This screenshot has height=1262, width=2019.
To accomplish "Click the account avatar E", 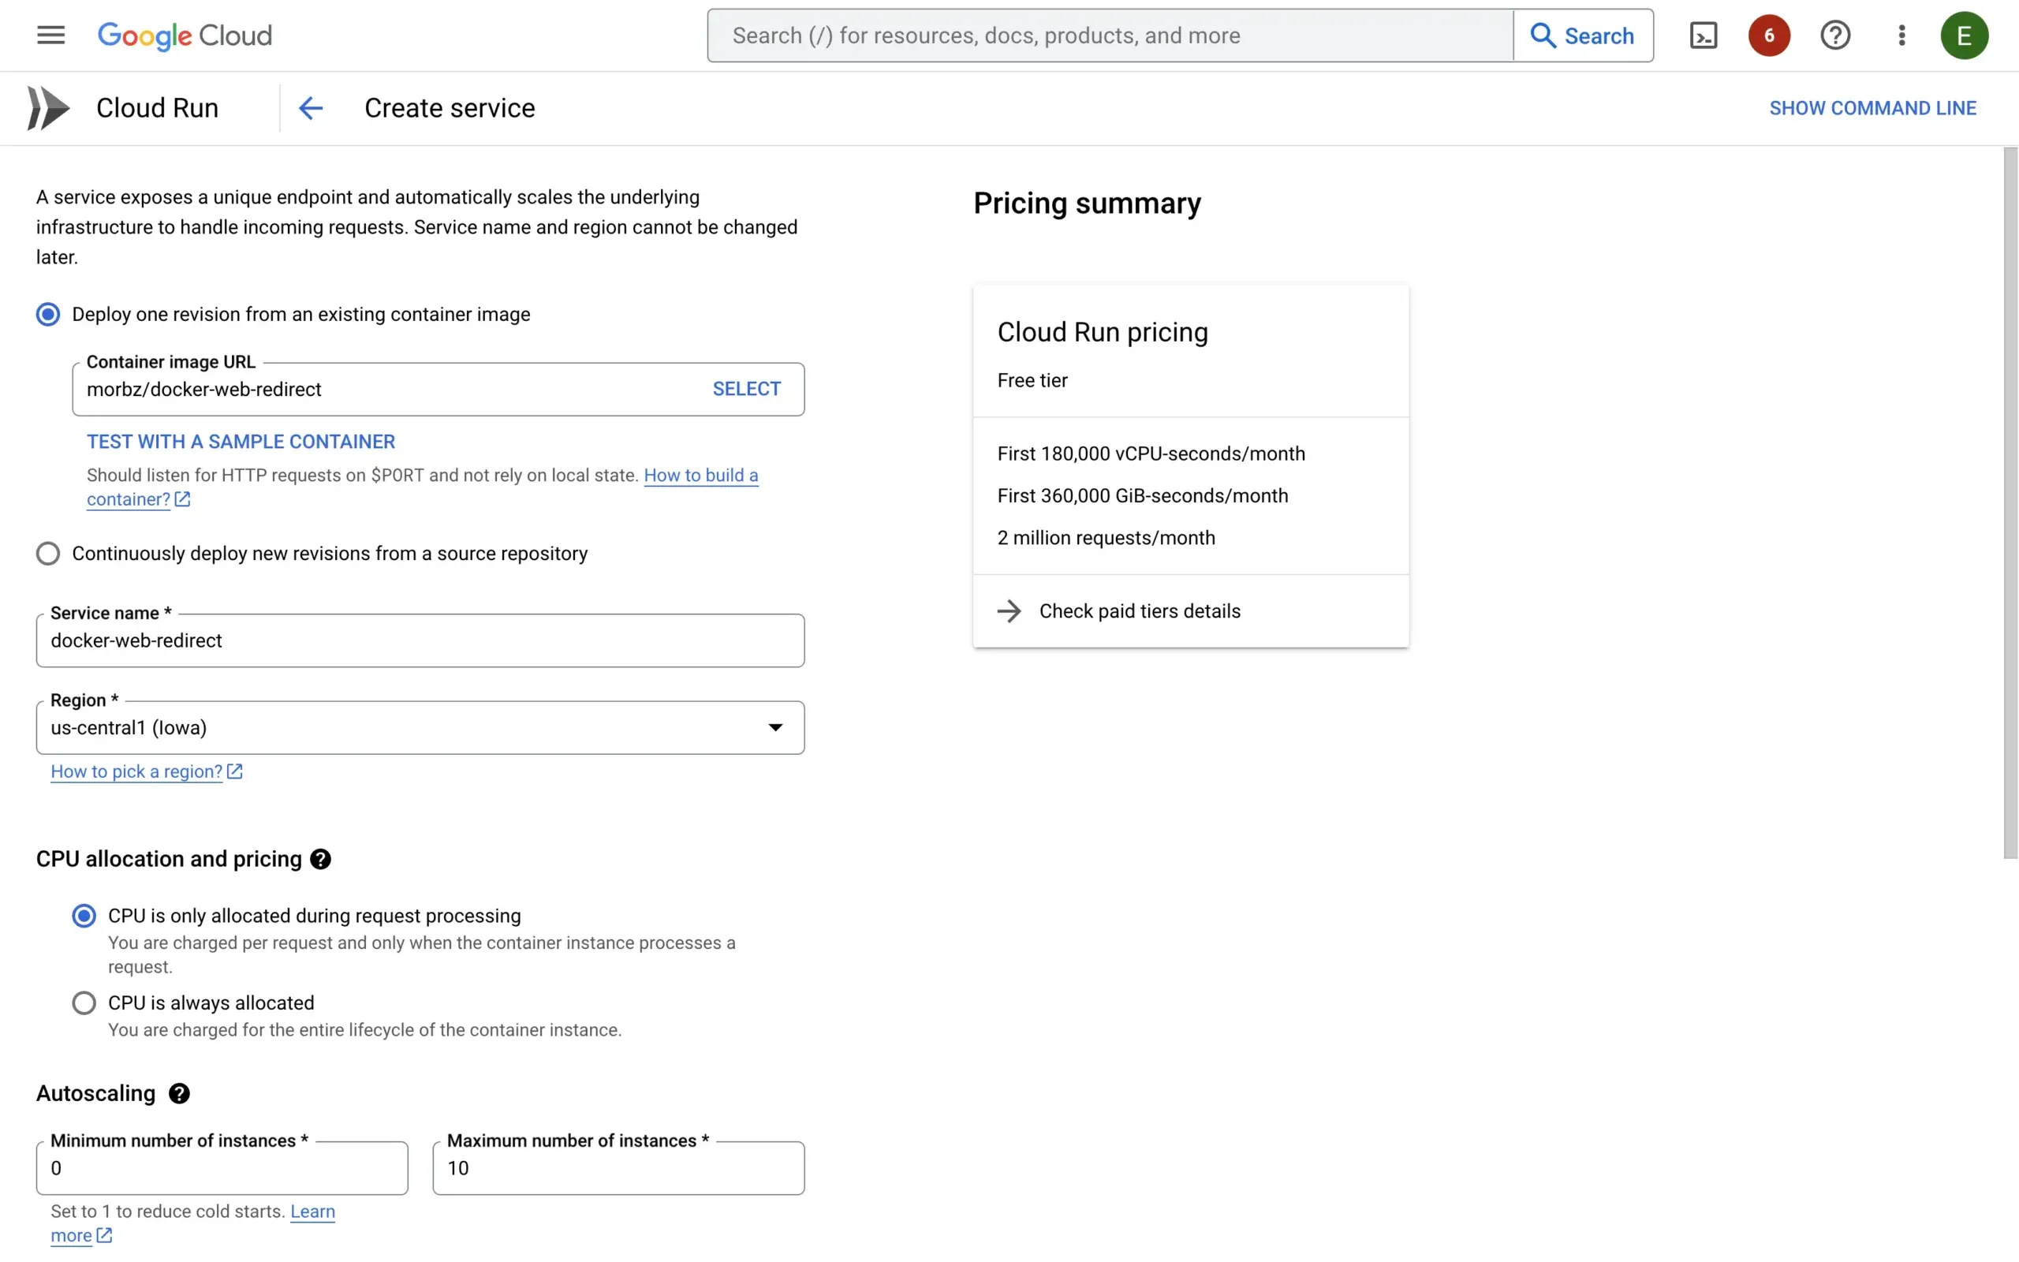I will tap(1965, 35).
